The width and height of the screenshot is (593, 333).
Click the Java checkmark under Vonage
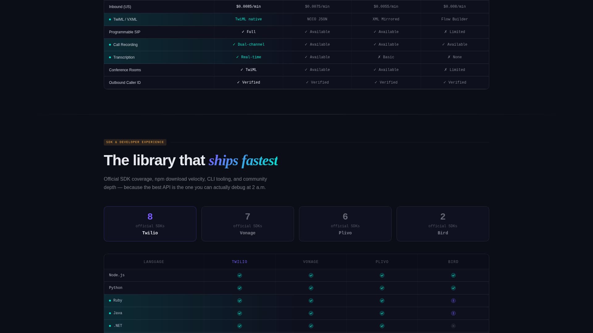point(311,313)
